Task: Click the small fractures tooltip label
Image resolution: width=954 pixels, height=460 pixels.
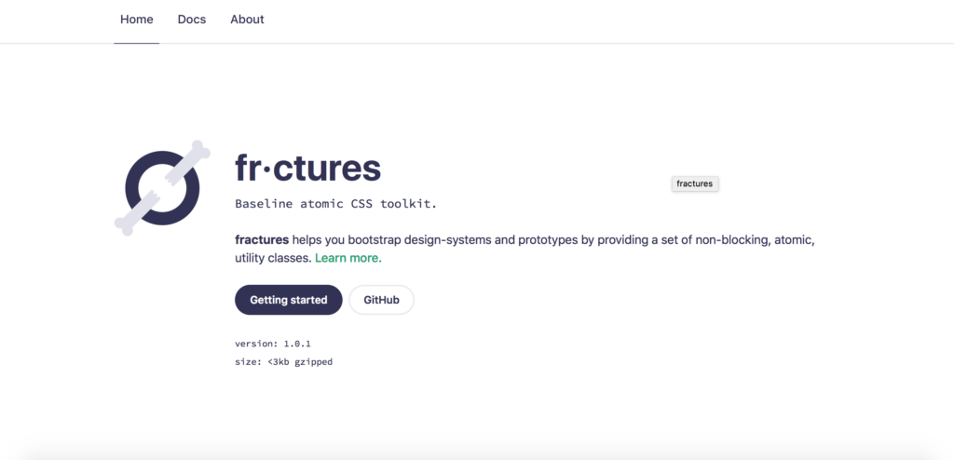Action: coord(694,184)
